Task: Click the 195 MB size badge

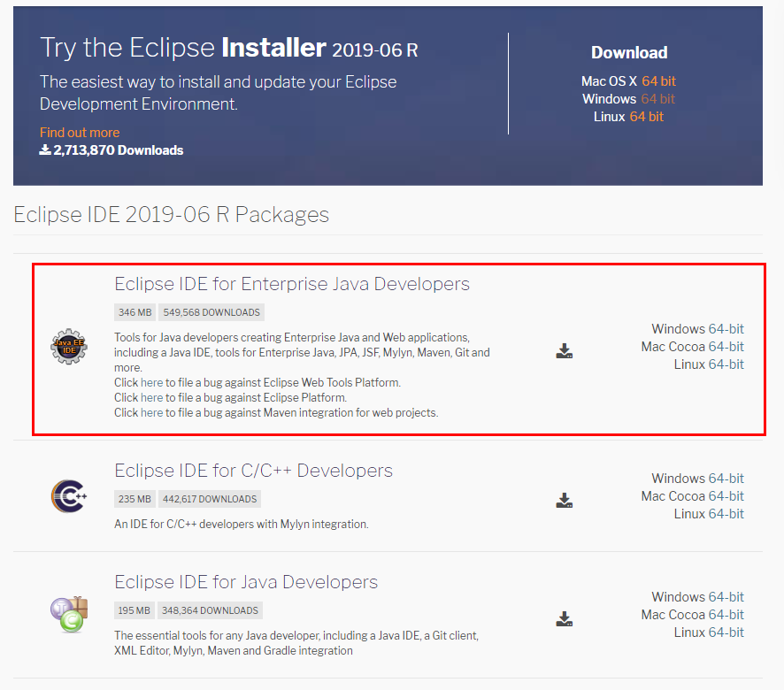Action: coord(134,610)
